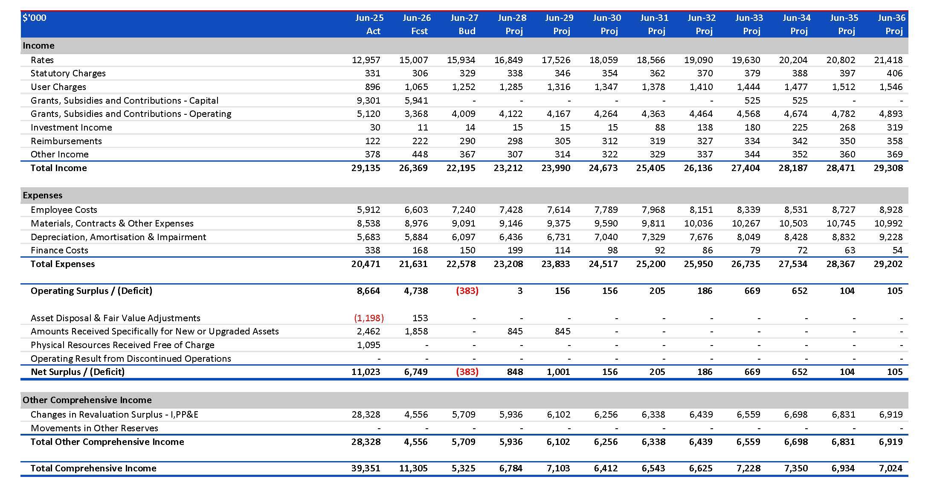Click the Jun-27 Bud column header
Viewport: 934px width, 488px height.
click(x=464, y=24)
